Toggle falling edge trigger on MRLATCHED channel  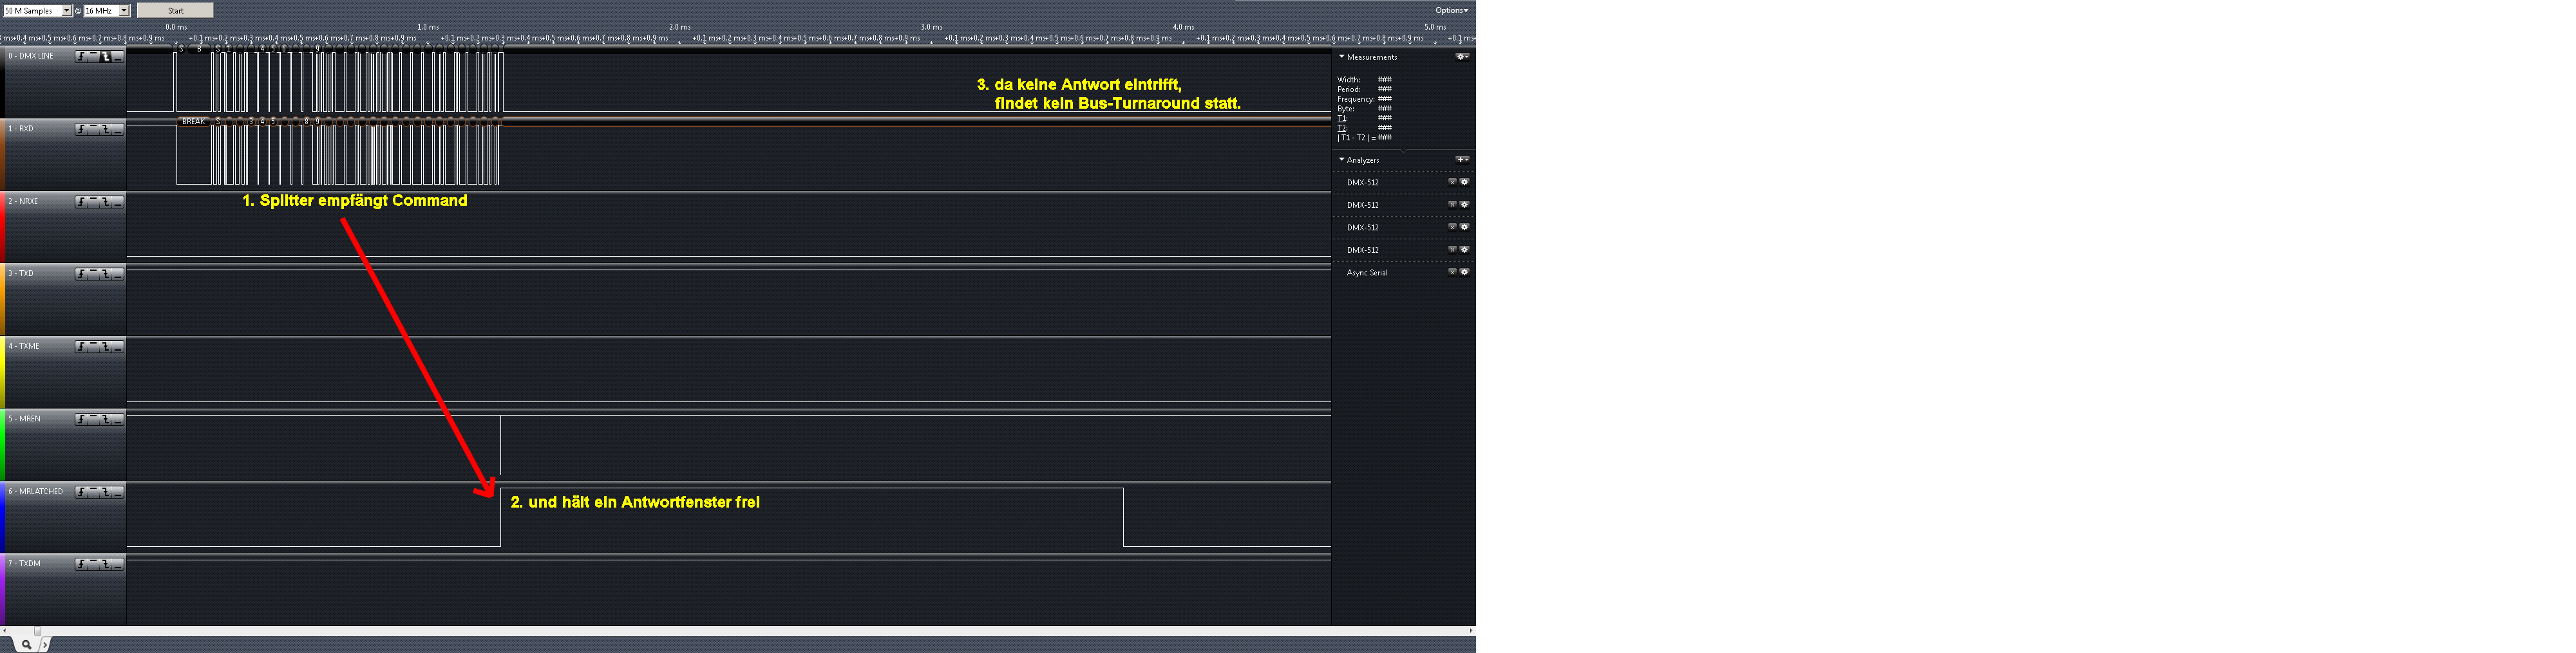pyautogui.click(x=106, y=492)
